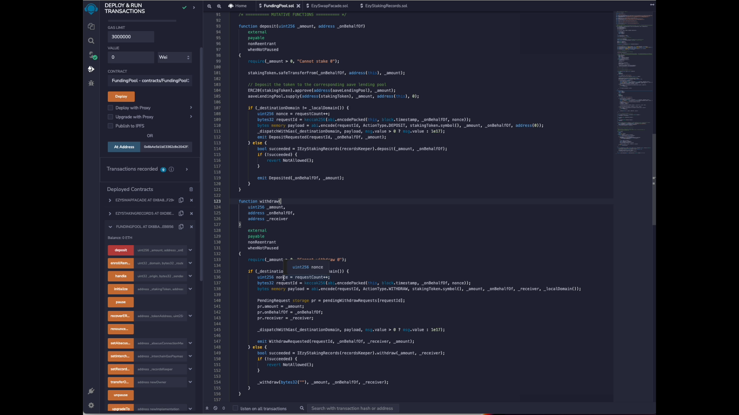
Task: Switch to the Home tab
Action: click(237, 6)
